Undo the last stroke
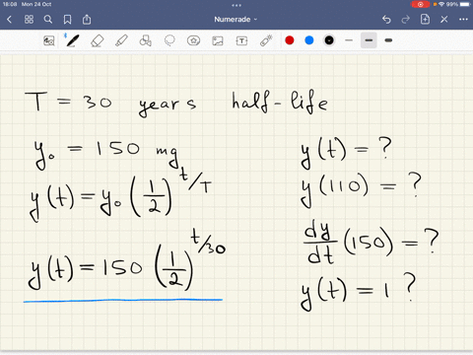Image resolution: width=473 pixels, height=355 pixels. [x=386, y=20]
